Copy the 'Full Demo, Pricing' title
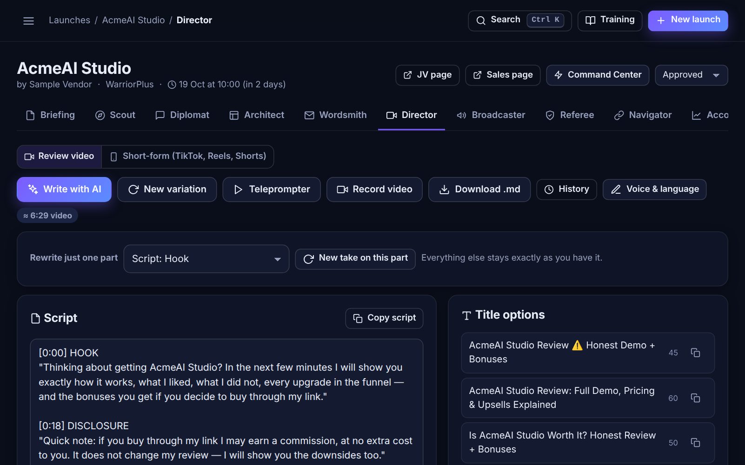Viewport: 745px width, 465px height. (x=695, y=398)
